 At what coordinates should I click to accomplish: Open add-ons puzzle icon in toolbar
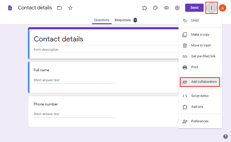point(144,8)
